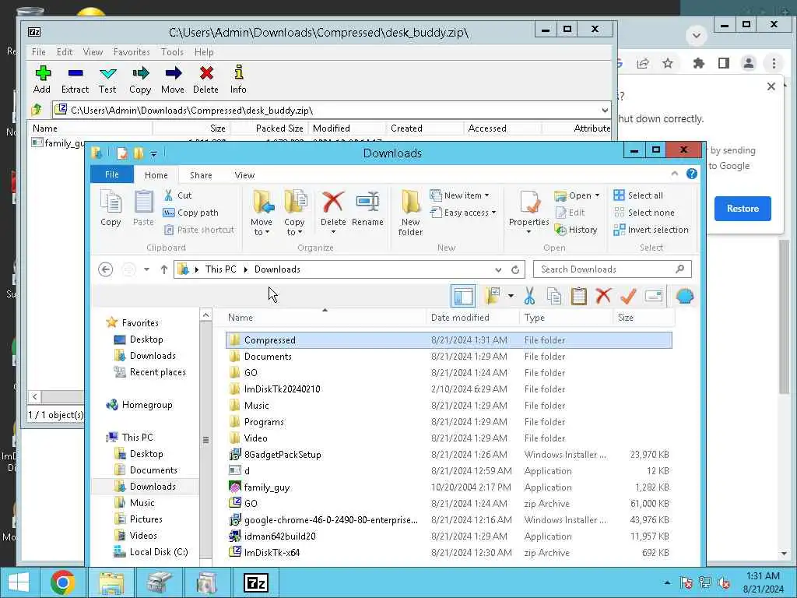The image size is (797, 598).
Task: Select Recent places in Favorites
Action: 150,372
